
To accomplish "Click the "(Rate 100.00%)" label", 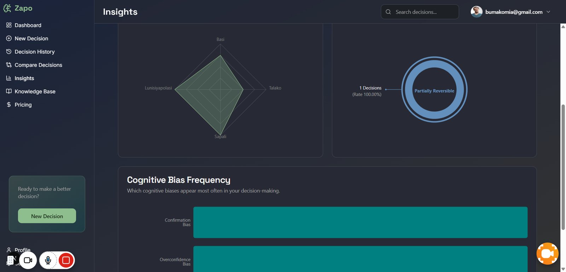I will (x=367, y=94).
